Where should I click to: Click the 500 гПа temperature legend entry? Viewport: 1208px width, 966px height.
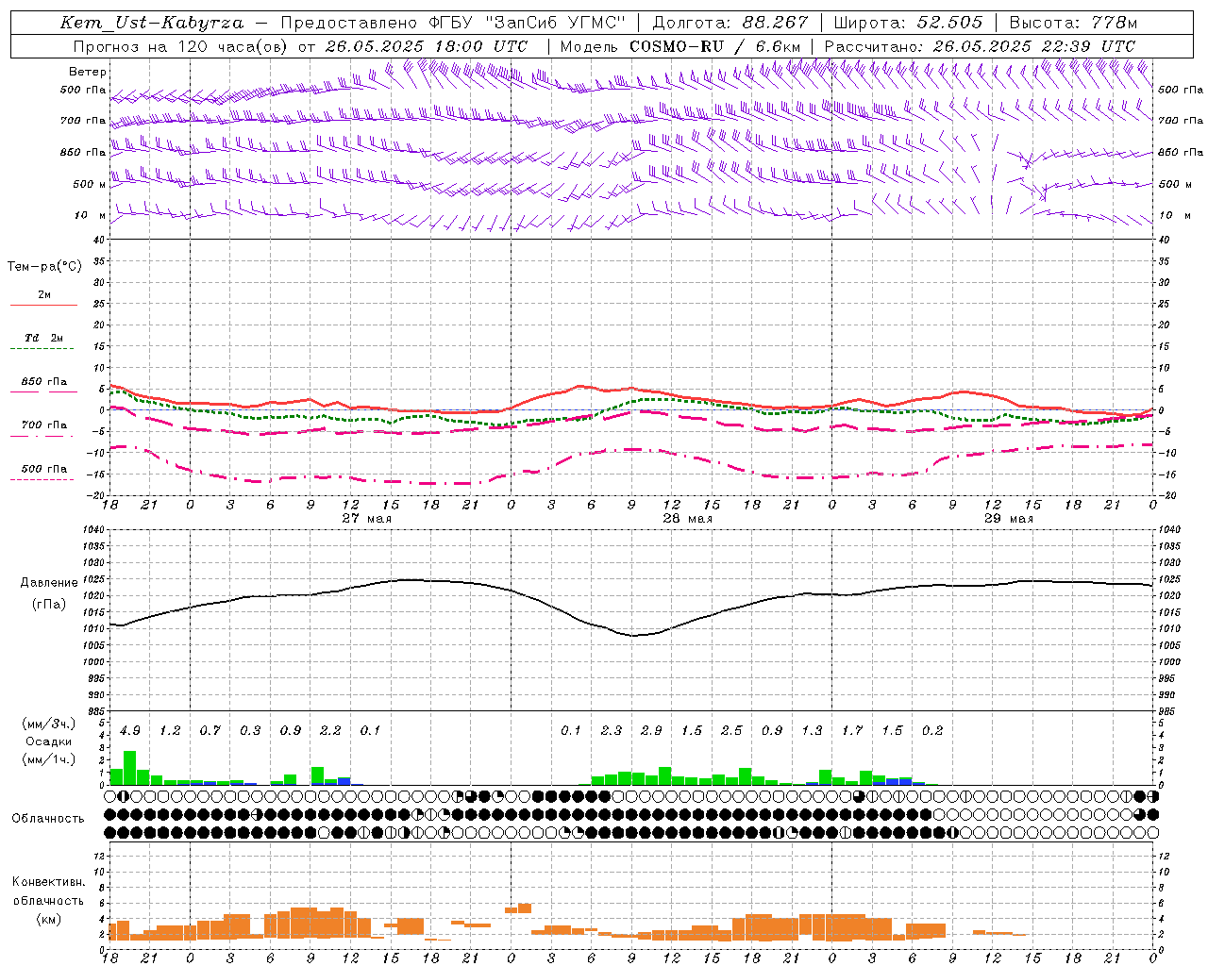[44, 469]
